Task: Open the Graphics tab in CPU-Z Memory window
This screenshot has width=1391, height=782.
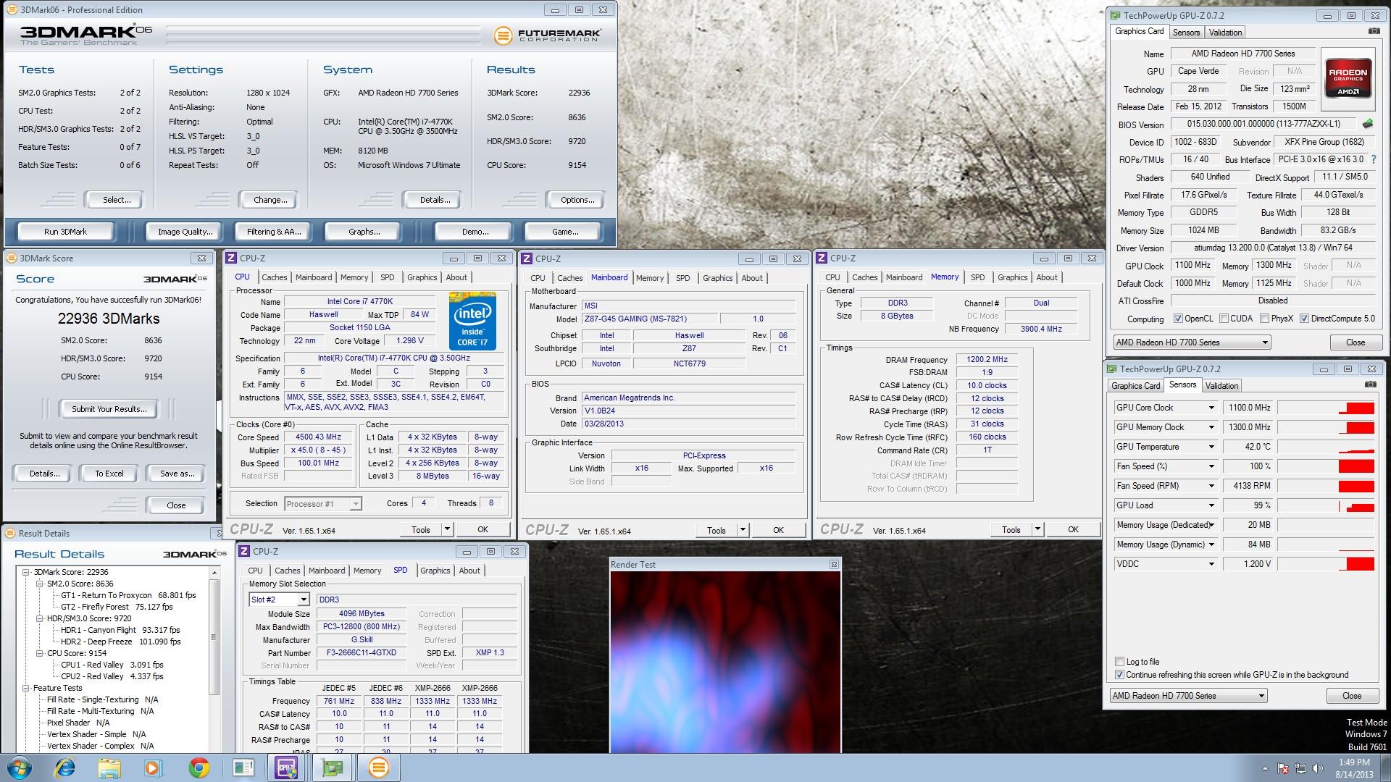Action: pyautogui.click(x=1012, y=277)
